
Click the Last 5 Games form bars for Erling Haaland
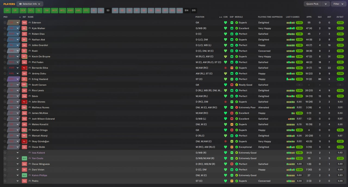(x=291, y=79)
